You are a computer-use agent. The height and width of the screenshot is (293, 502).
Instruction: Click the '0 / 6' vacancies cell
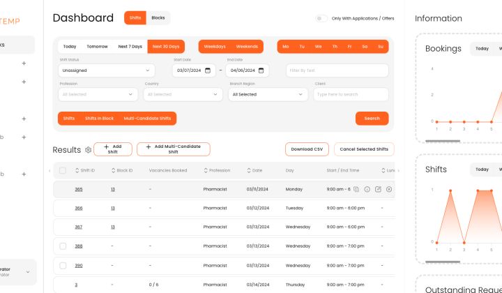tap(153, 285)
